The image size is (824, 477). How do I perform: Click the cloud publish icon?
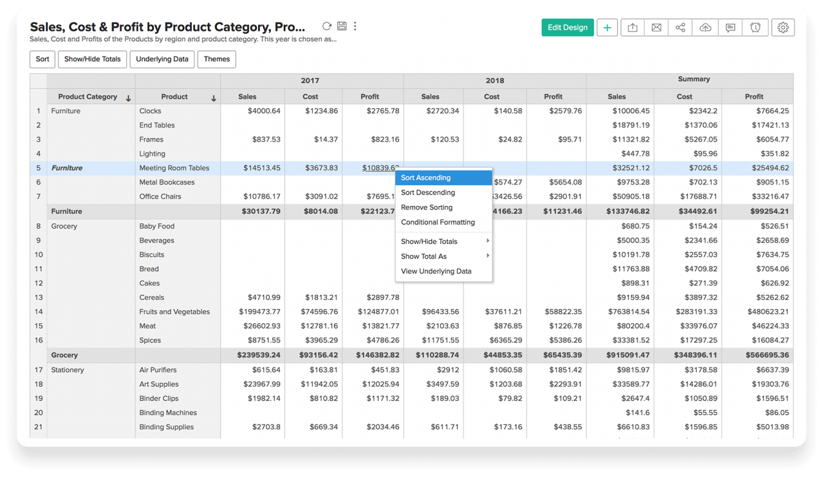[705, 27]
